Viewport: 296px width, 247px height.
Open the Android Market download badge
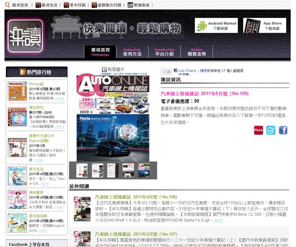click(216, 26)
